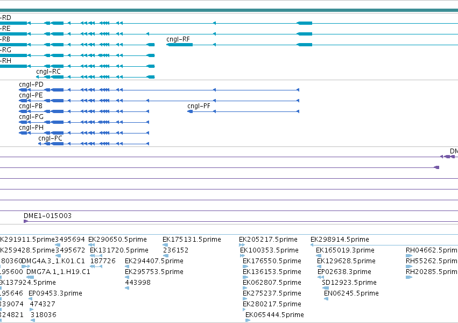Click the cngl-PD protein track label

point(31,85)
